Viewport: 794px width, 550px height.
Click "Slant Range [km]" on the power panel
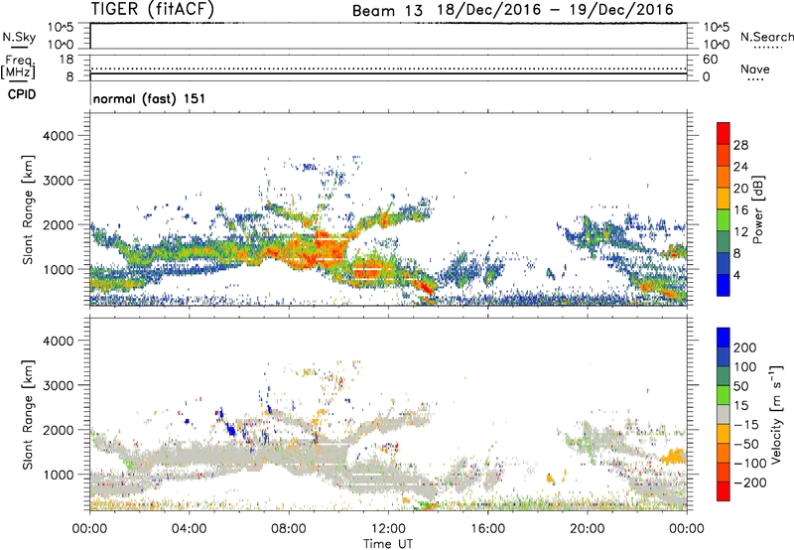point(27,209)
